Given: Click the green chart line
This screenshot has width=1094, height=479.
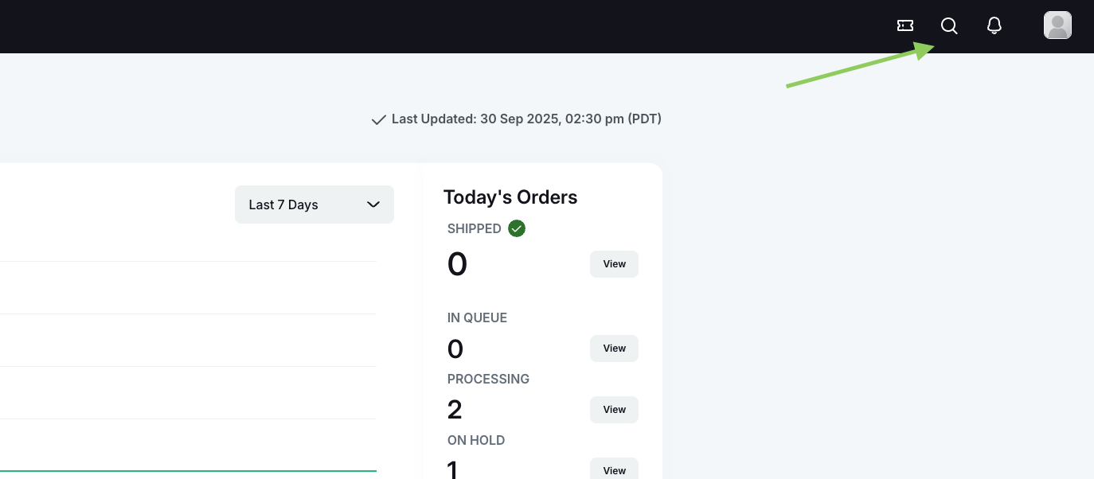Looking at the screenshot, I should pos(188,471).
